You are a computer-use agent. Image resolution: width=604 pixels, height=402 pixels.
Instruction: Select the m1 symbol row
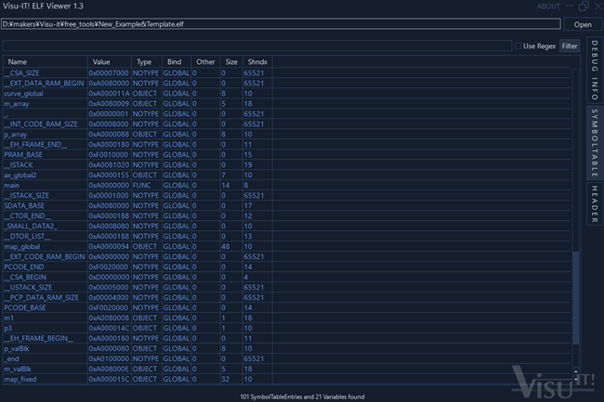286,318
